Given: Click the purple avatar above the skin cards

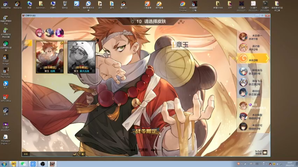Looking at the screenshot, I should click(x=60, y=33).
